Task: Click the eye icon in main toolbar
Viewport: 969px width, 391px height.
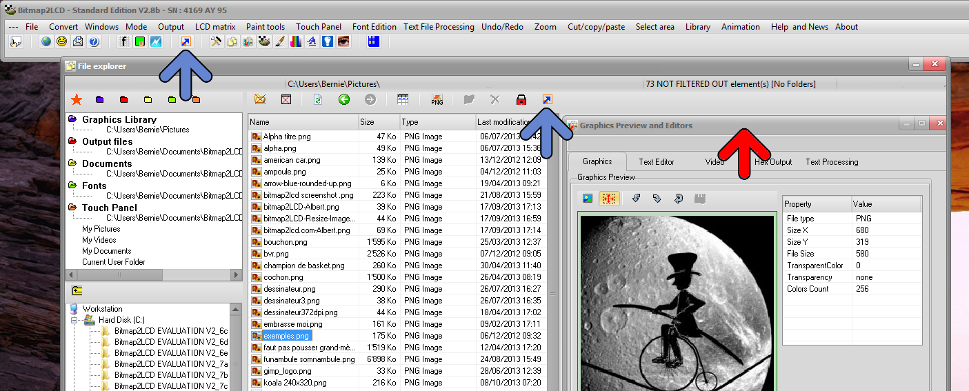Action: [x=343, y=41]
